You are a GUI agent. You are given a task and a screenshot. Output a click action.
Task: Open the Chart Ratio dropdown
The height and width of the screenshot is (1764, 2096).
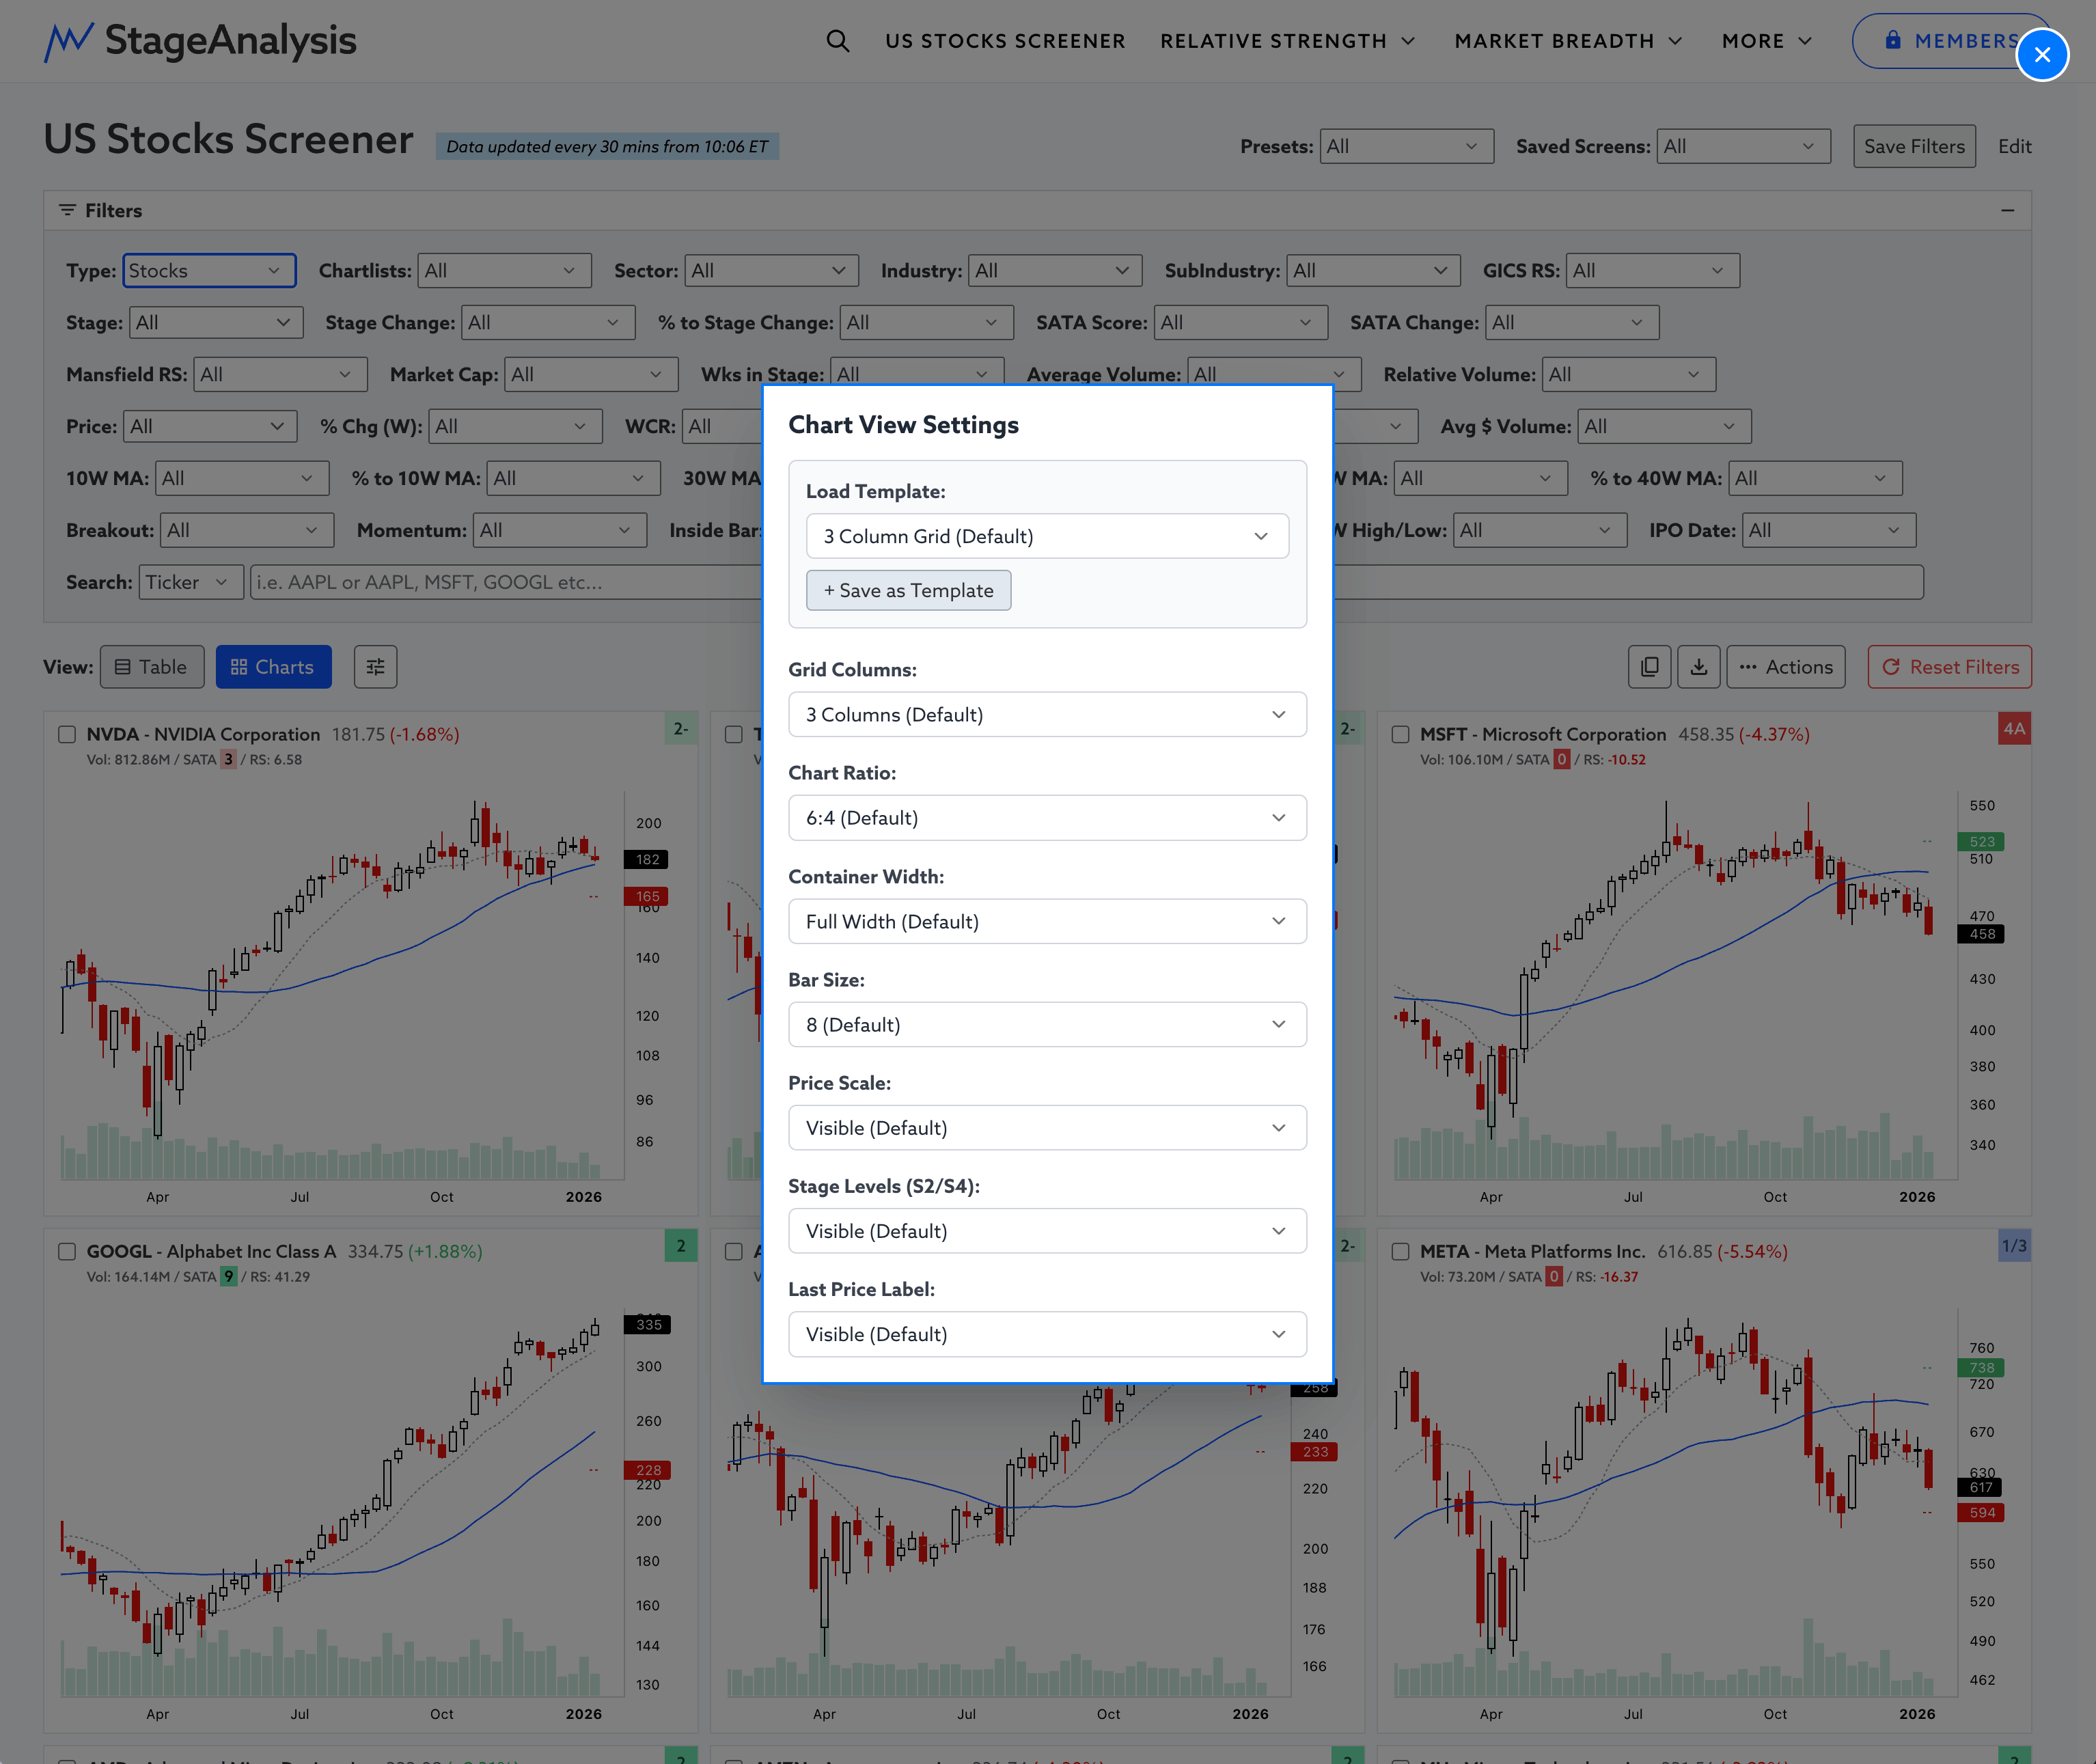(x=1046, y=817)
